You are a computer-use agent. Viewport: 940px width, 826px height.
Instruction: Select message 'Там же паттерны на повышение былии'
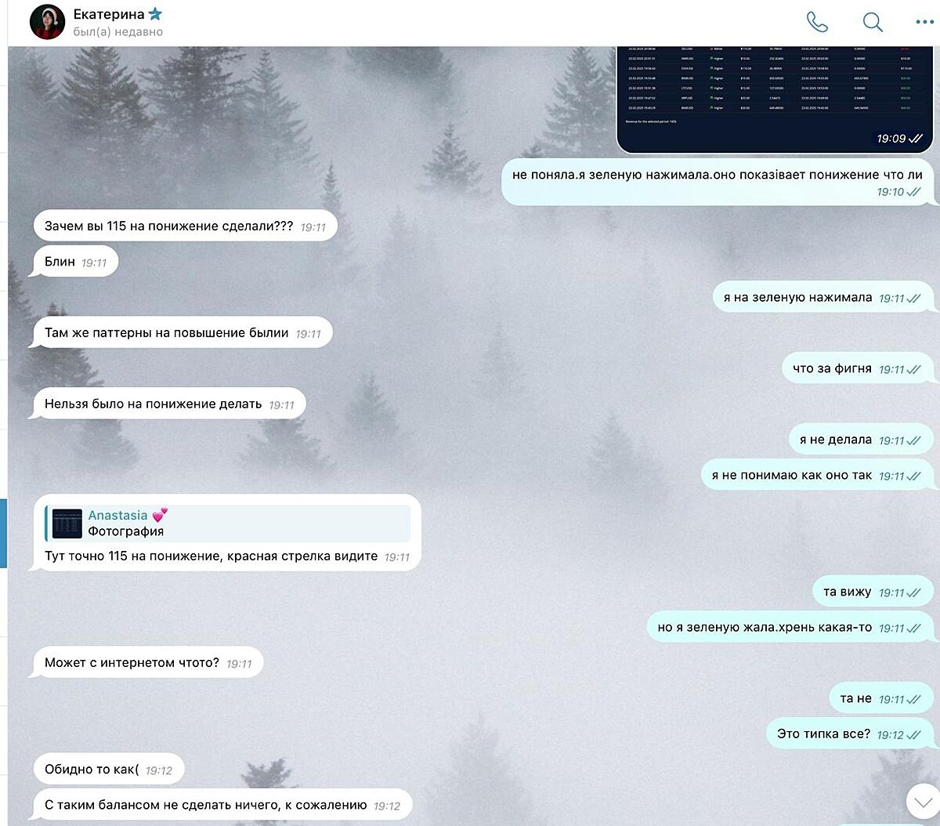click(x=183, y=333)
